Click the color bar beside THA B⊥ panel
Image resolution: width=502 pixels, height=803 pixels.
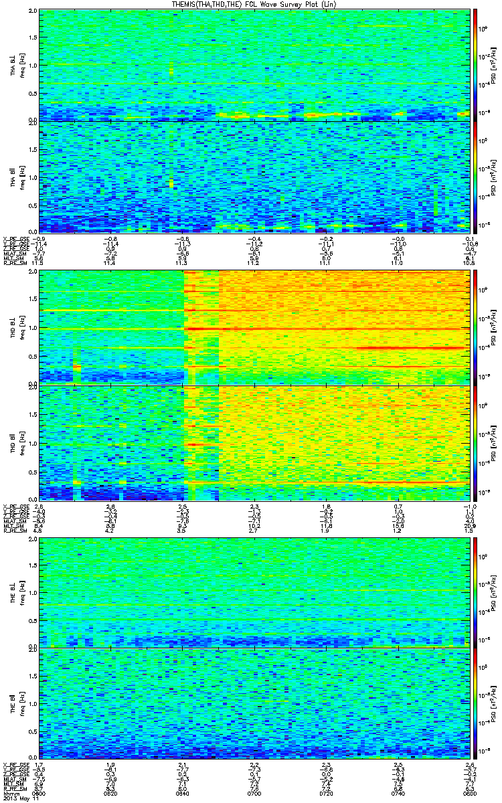pyautogui.click(x=475, y=65)
